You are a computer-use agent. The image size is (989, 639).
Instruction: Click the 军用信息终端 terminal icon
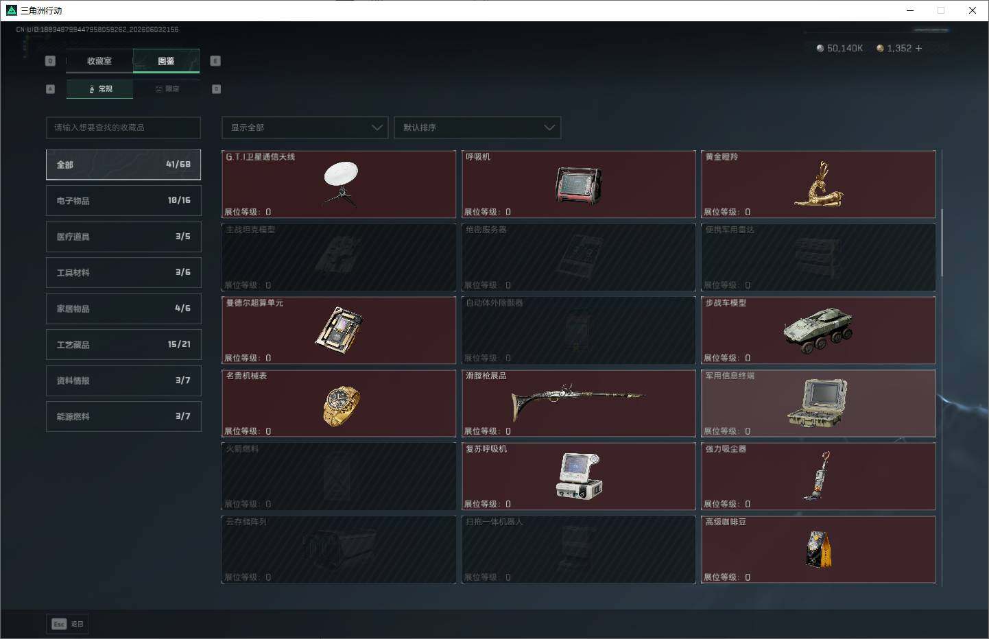818,403
